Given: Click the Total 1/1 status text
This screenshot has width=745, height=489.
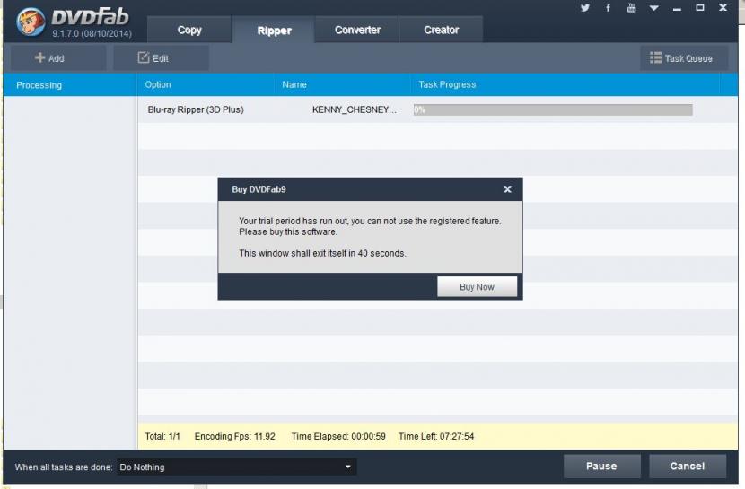Looking at the screenshot, I should coord(162,436).
